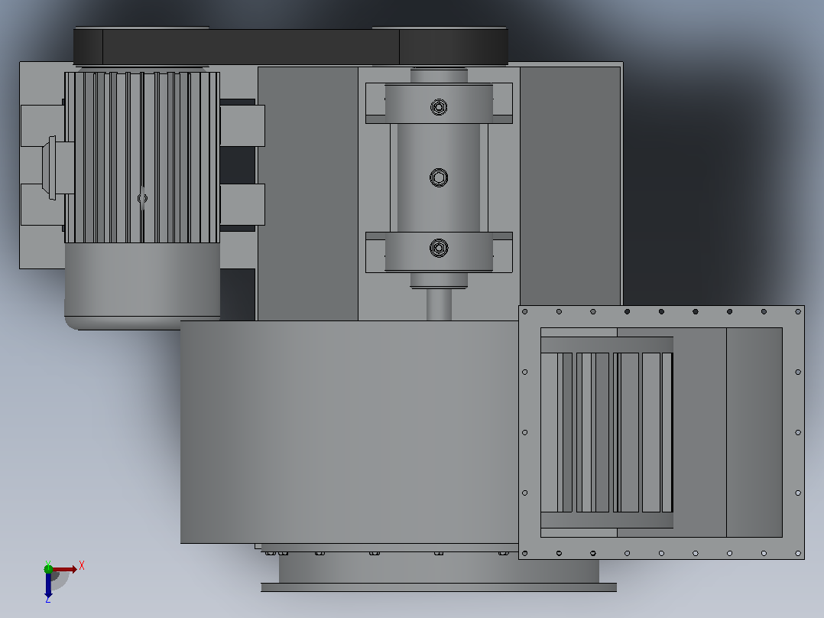Pick the top bolt on bearing housing

click(439, 107)
